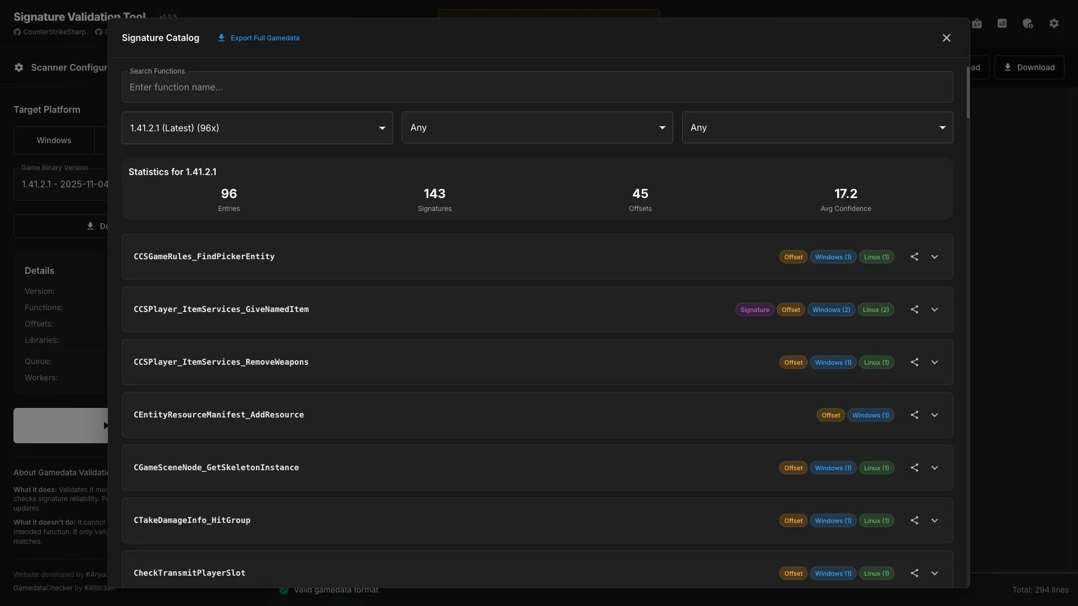Share the CEntityResourceManifest_AddResource entry
Viewport: 1078px width, 606px height.
915,415
